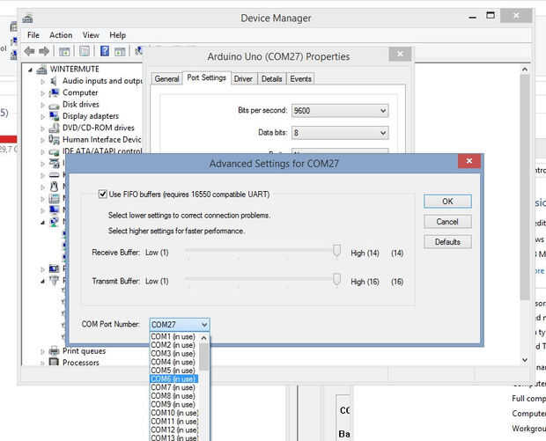Open the View menu

coord(91,35)
